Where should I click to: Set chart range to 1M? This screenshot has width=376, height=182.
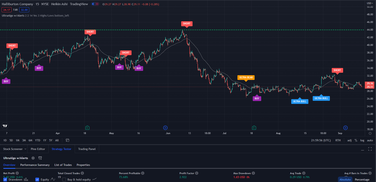point(18,140)
